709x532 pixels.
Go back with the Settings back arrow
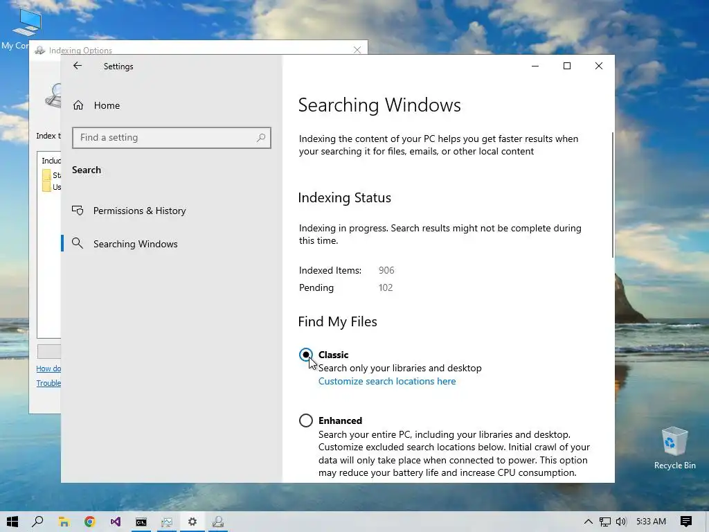point(78,66)
